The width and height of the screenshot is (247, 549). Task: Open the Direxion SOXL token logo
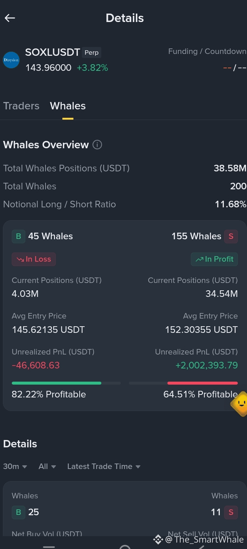point(11,60)
